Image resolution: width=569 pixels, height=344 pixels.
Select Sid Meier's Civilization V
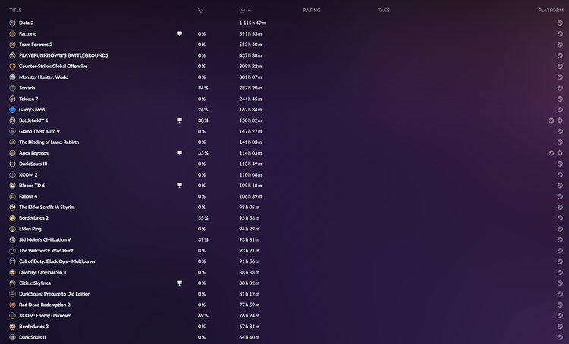click(x=45, y=239)
